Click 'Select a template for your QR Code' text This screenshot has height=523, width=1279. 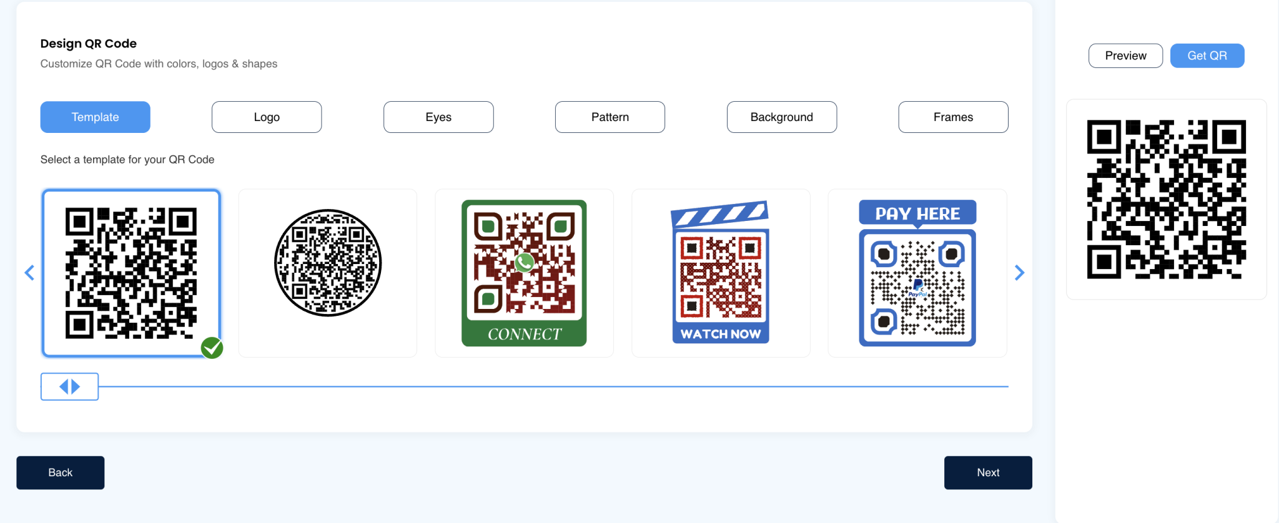(x=127, y=160)
